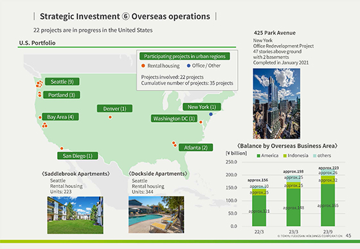The image size is (360, 249).
Task: Click the 'approx.198' total label
Action: 293,171
